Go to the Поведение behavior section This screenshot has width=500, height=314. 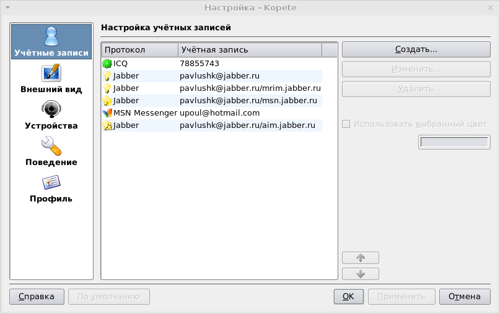(51, 152)
